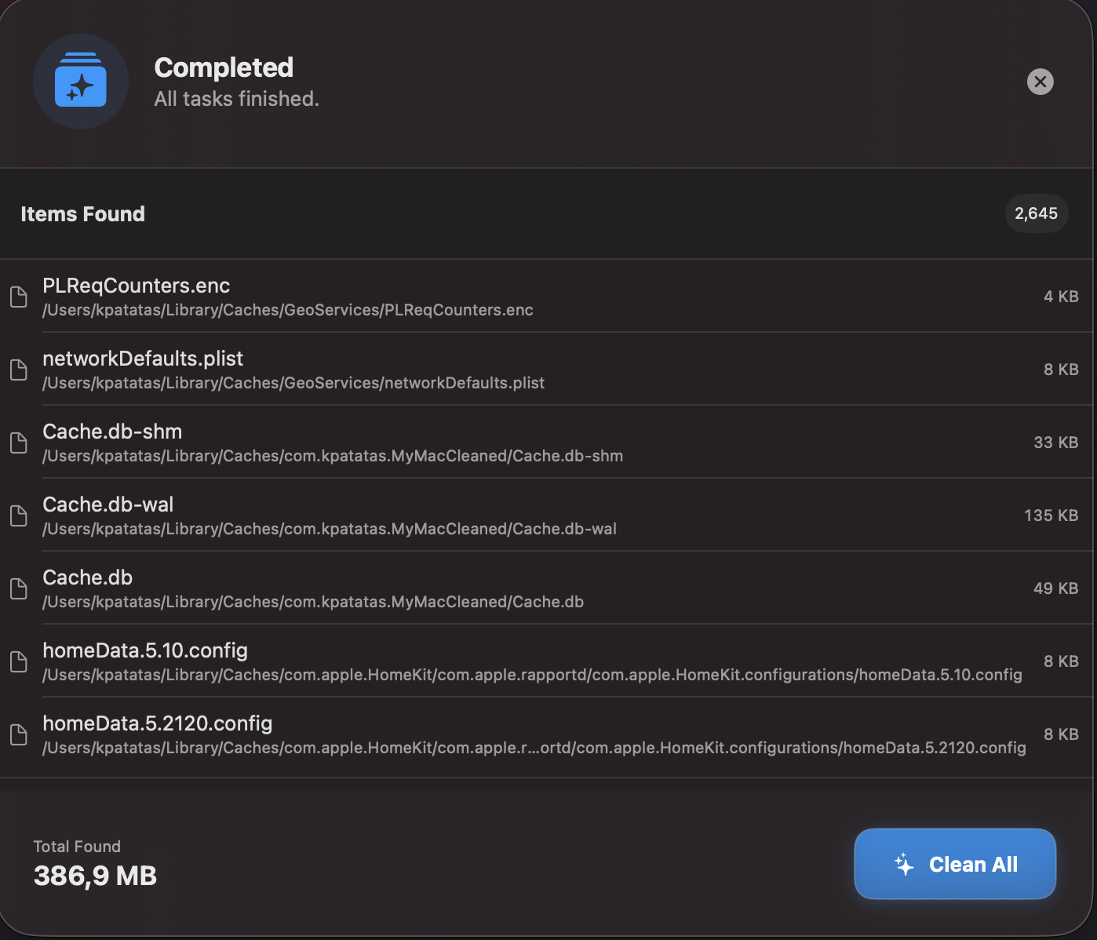The height and width of the screenshot is (940, 1097).
Task: Click the Completed title text
Action: tap(224, 67)
